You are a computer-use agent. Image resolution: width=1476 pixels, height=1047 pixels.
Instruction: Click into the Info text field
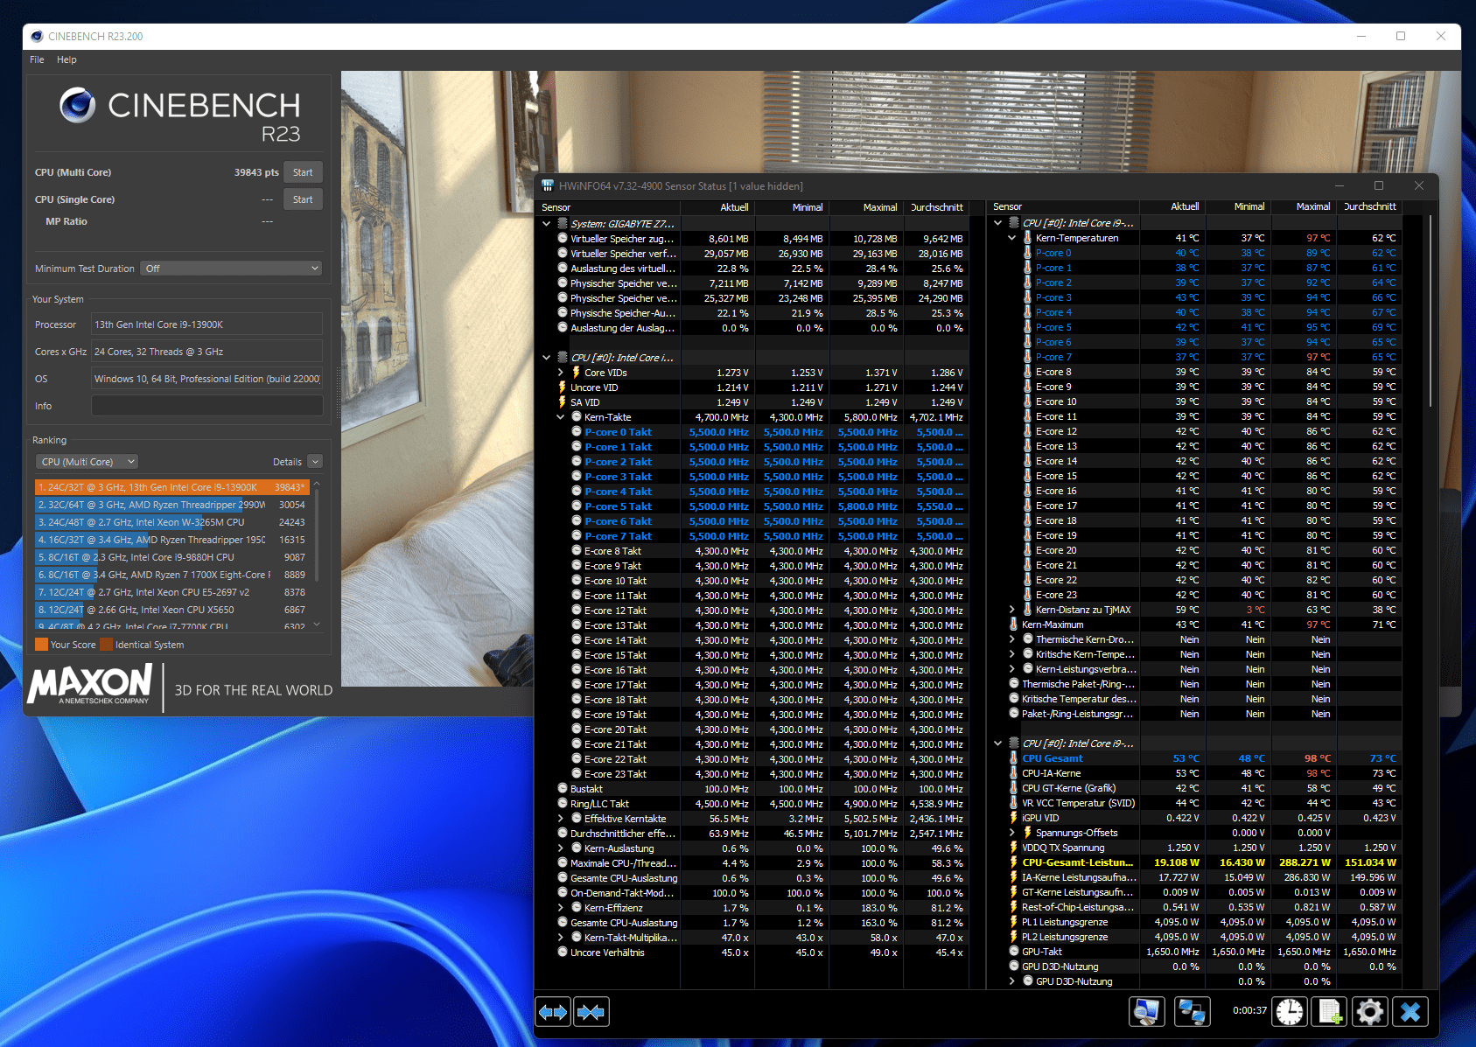[207, 406]
